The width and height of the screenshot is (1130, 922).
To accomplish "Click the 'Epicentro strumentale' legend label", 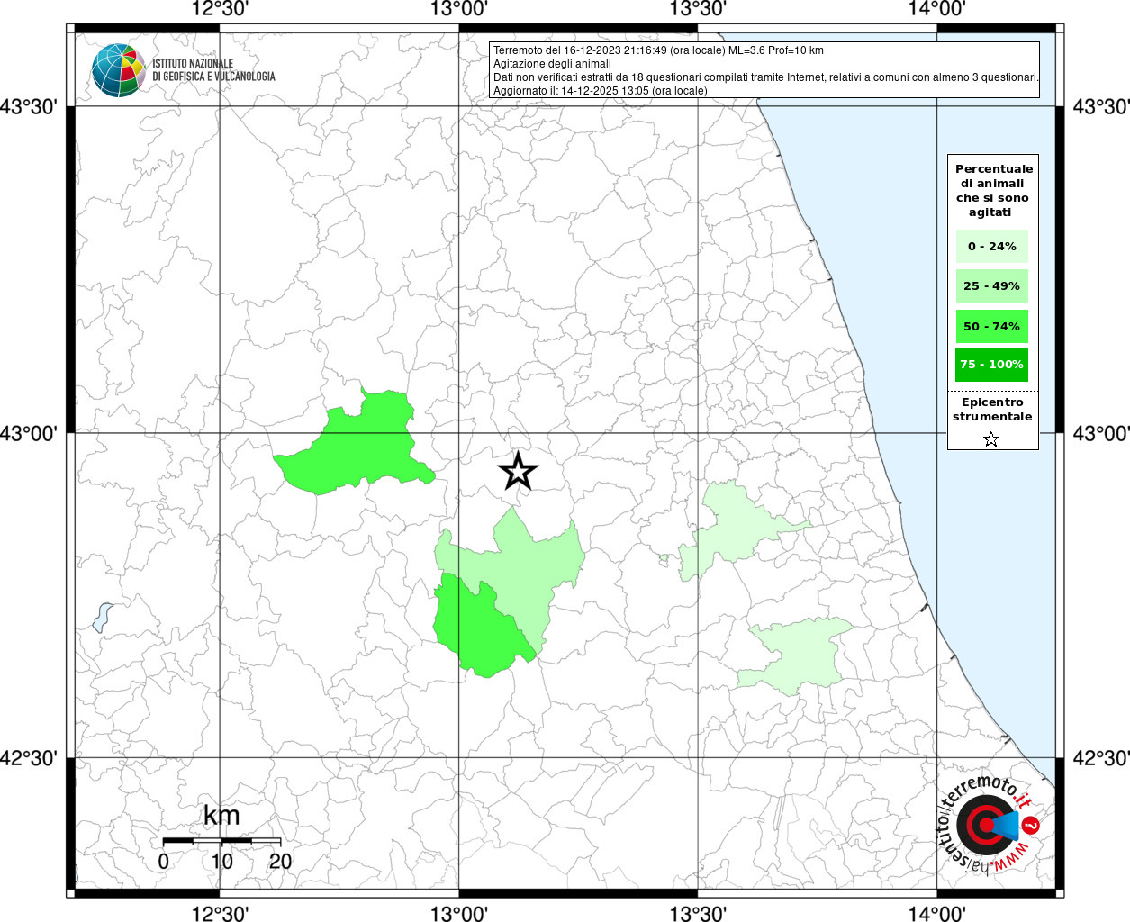I will [x=992, y=410].
